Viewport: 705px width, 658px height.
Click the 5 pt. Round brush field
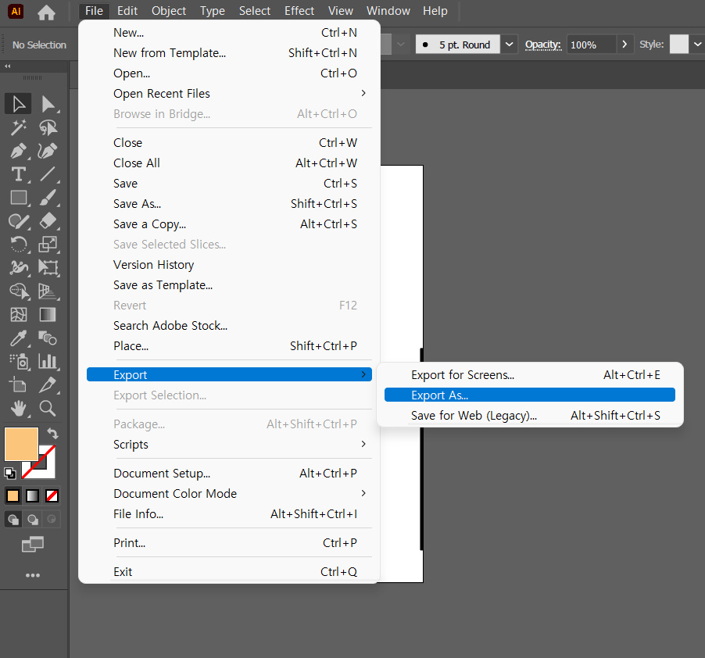[x=458, y=44]
